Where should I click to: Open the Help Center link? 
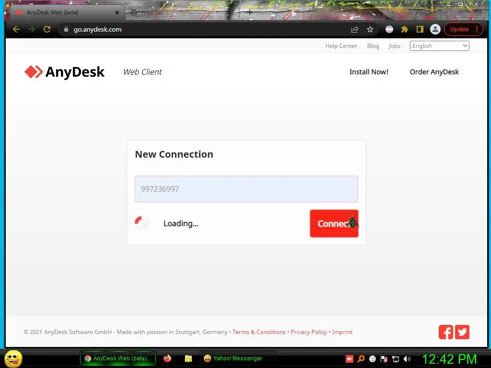(x=341, y=46)
